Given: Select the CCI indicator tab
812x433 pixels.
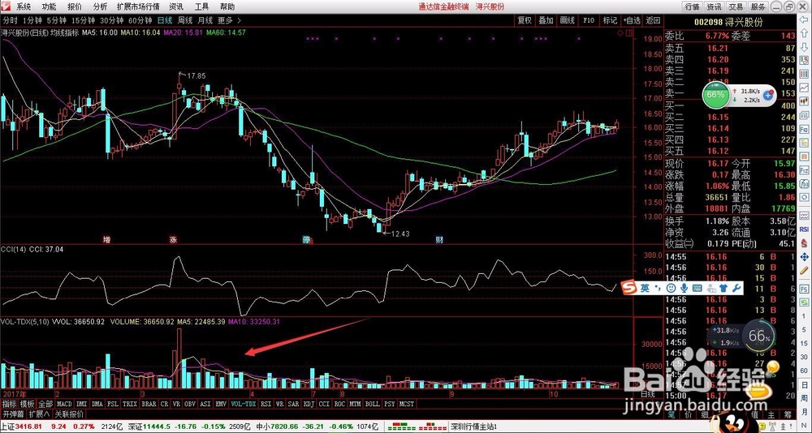Looking at the screenshot, I should point(324,404).
